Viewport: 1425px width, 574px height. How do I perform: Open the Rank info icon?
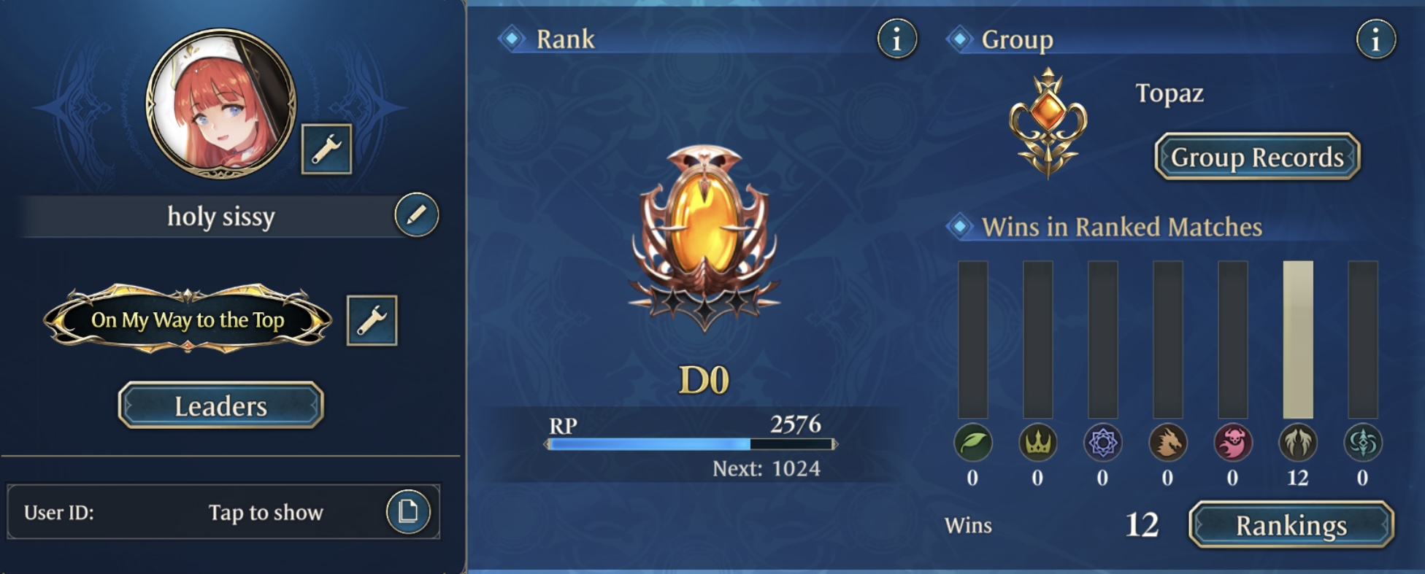pos(897,39)
